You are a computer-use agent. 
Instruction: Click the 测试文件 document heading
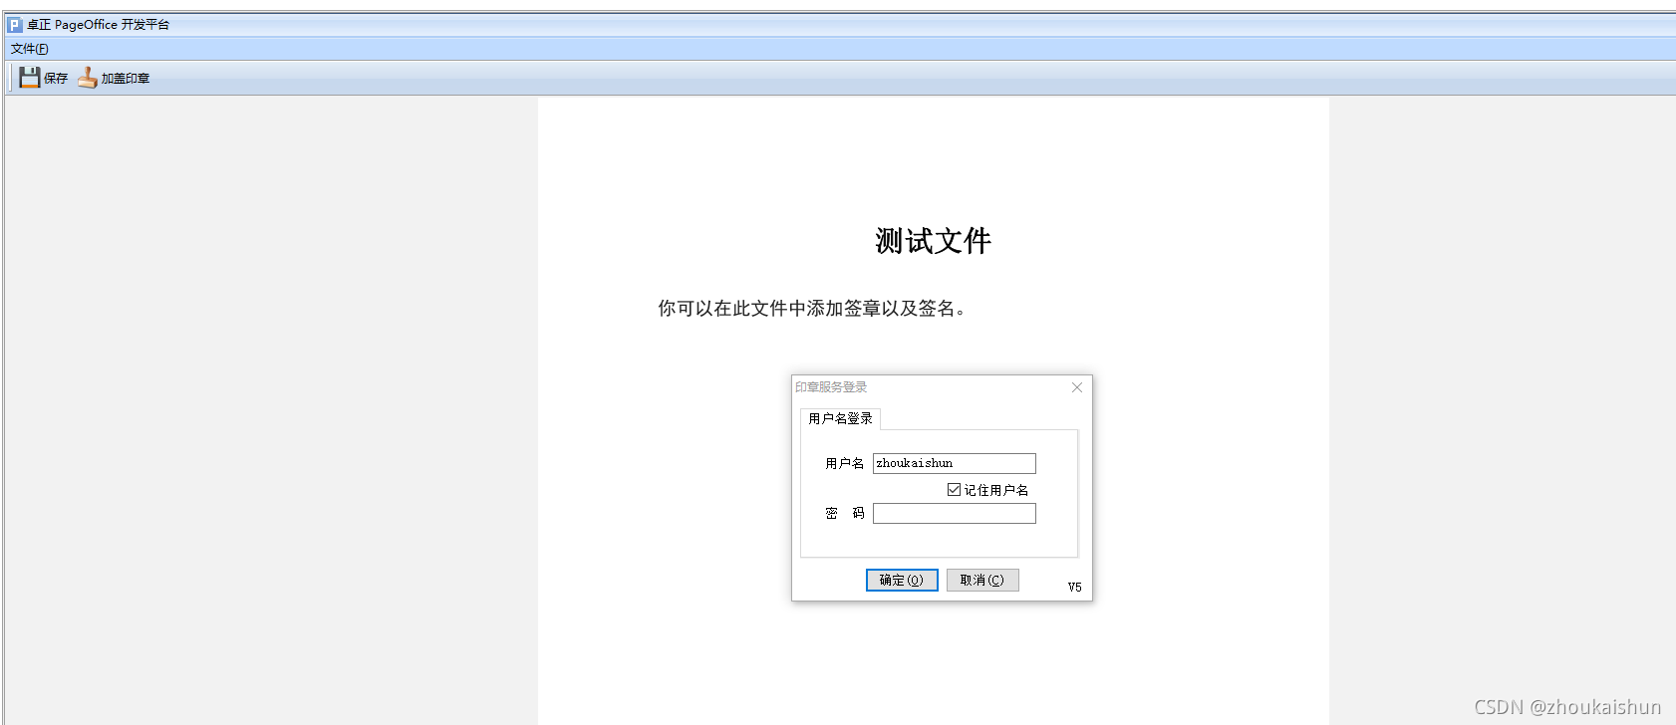coord(934,240)
